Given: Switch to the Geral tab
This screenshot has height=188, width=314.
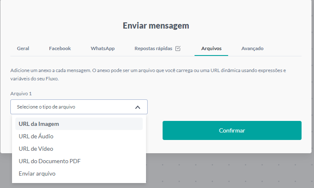Looking at the screenshot, I should [23, 48].
